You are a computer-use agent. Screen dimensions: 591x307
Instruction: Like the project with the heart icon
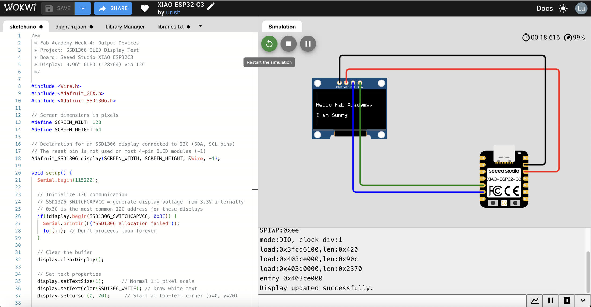pyautogui.click(x=145, y=9)
